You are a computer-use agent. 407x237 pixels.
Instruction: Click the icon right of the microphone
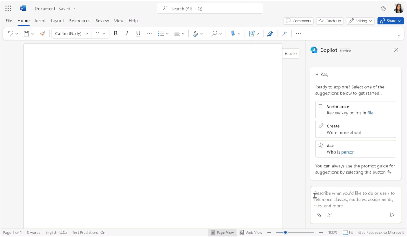pyautogui.click(x=251, y=33)
